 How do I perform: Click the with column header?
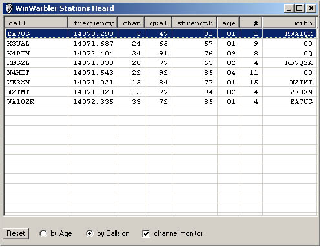[x=289, y=23]
